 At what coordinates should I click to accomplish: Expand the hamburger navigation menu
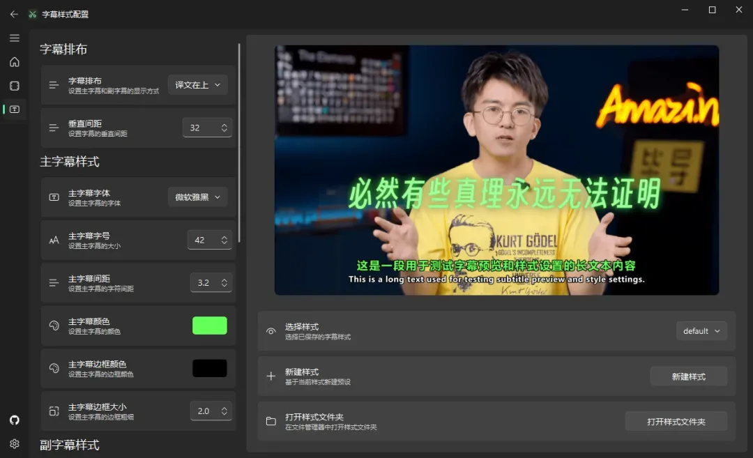click(x=15, y=38)
